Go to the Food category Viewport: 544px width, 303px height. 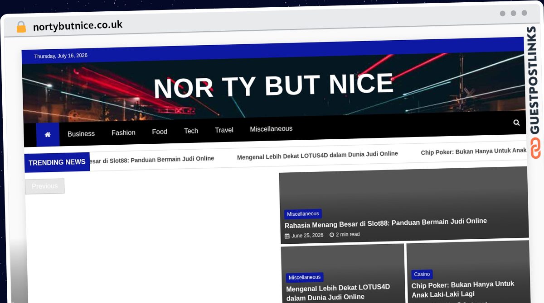[x=160, y=132]
